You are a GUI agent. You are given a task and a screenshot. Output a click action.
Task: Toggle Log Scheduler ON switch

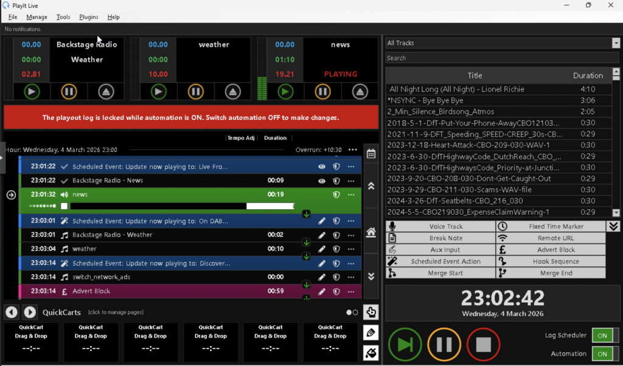pyautogui.click(x=605, y=335)
